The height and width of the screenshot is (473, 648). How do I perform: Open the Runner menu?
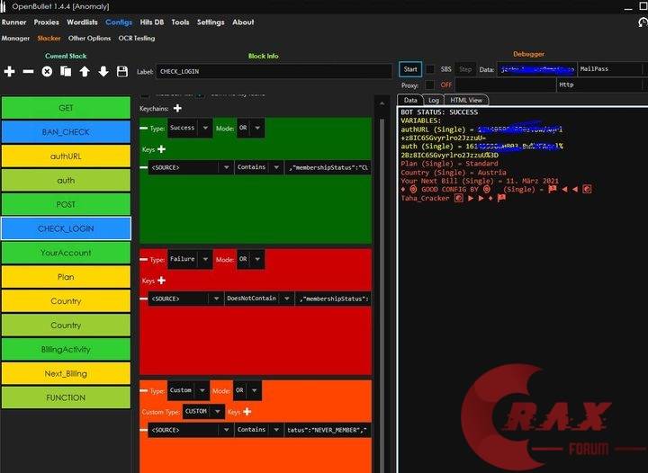[x=13, y=22]
